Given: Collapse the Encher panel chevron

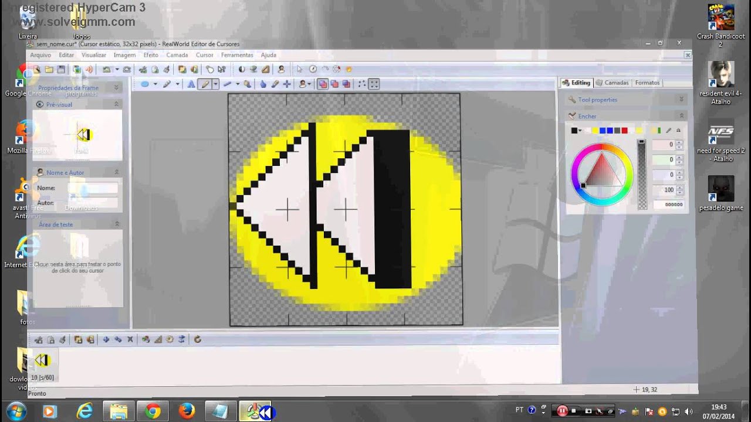Looking at the screenshot, I should 681,116.
